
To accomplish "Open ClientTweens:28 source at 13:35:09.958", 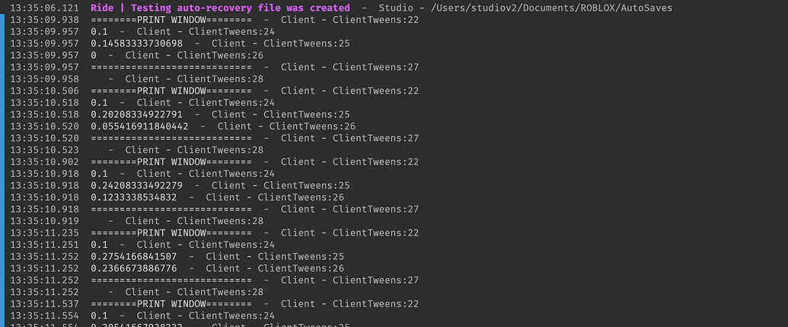I will click(220, 79).
